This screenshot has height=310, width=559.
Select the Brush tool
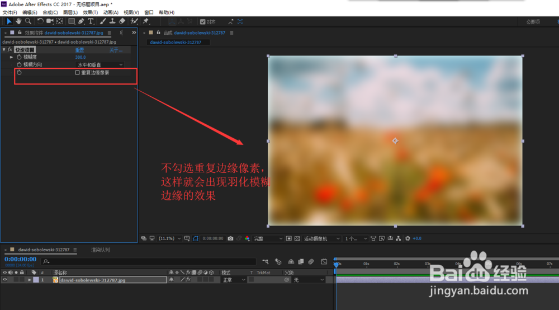point(103,21)
